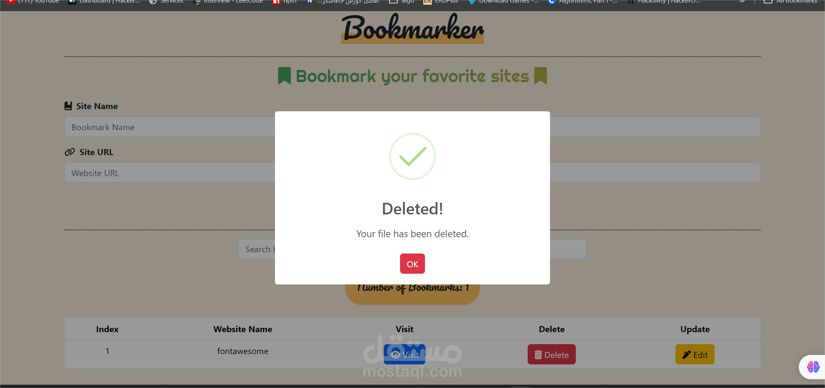Image resolution: width=825 pixels, height=388 pixels.
Task: Edit the fontawesome bookmark
Action: [x=695, y=354]
